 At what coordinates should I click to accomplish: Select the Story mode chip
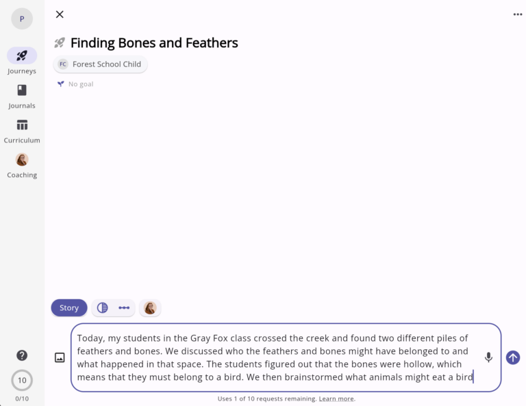coord(69,308)
